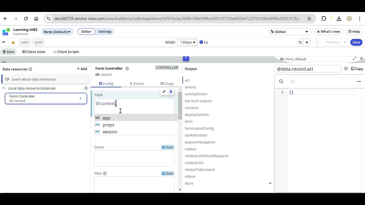Screen dimensions: 365x205
Task: Select the formLayoutConfig output
Action: point(199,128)
